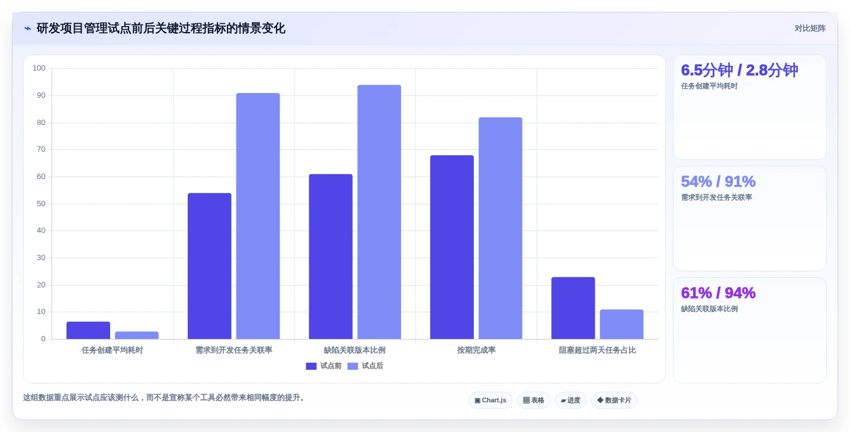850x432 pixels.
Task: Toggle the 试点后 legend color box
Action: (x=352, y=366)
